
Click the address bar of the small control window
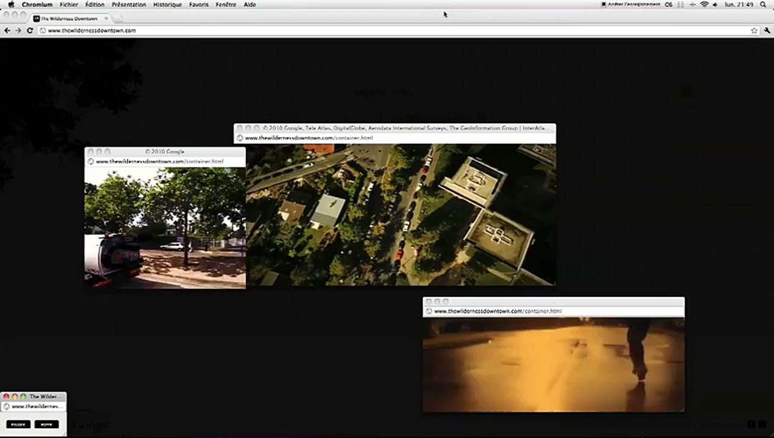[33, 406]
